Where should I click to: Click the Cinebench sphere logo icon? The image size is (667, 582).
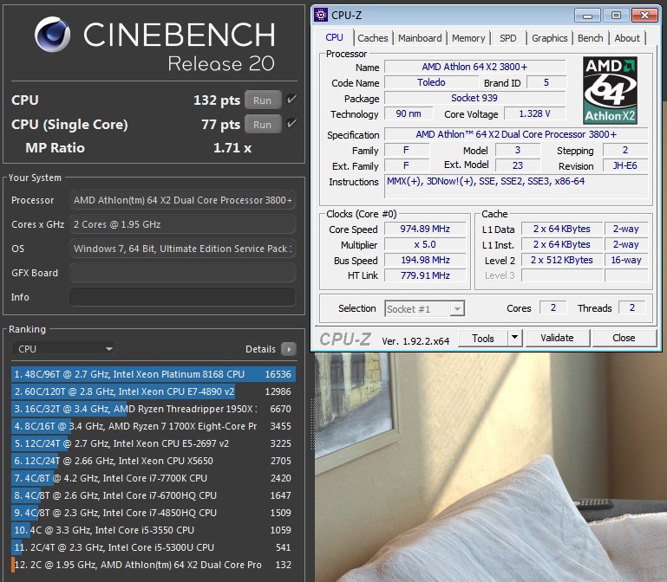53,34
